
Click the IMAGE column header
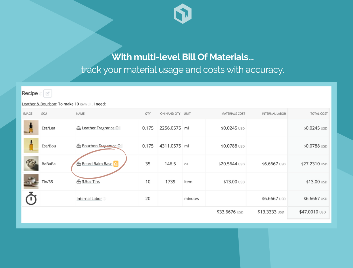click(28, 114)
